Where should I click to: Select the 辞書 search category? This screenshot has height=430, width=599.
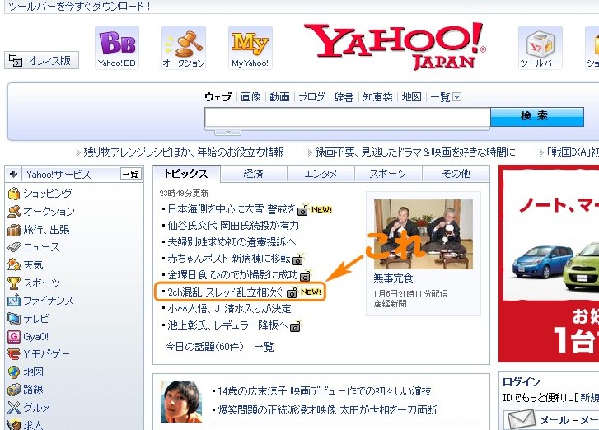pos(344,97)
